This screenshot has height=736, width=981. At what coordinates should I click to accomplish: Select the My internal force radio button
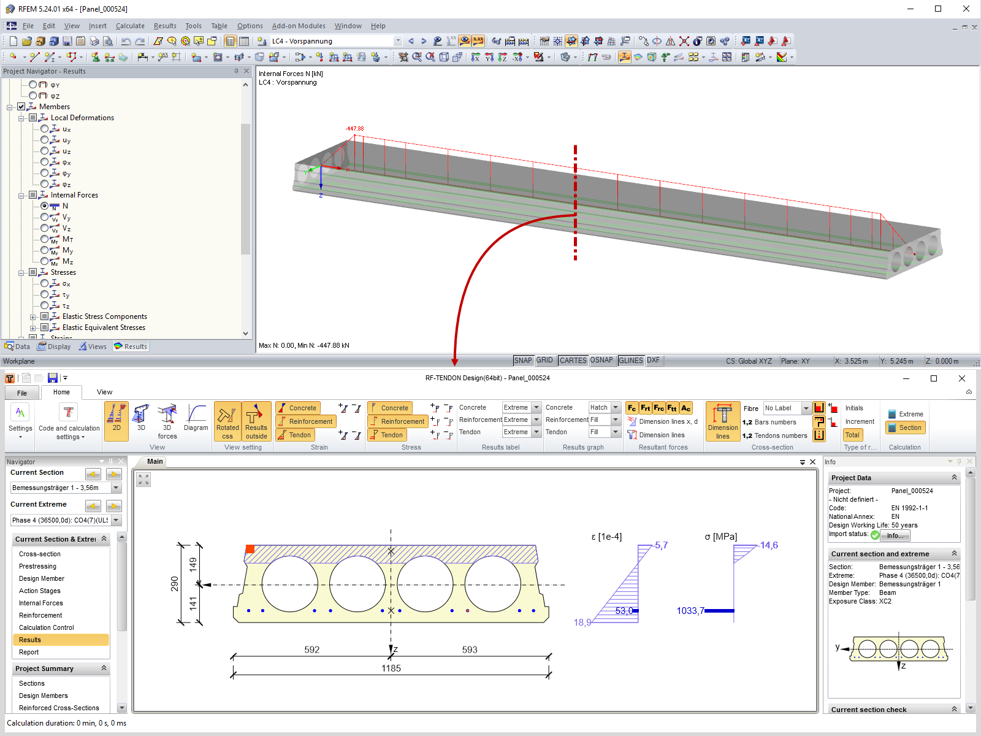pos(45,250)
